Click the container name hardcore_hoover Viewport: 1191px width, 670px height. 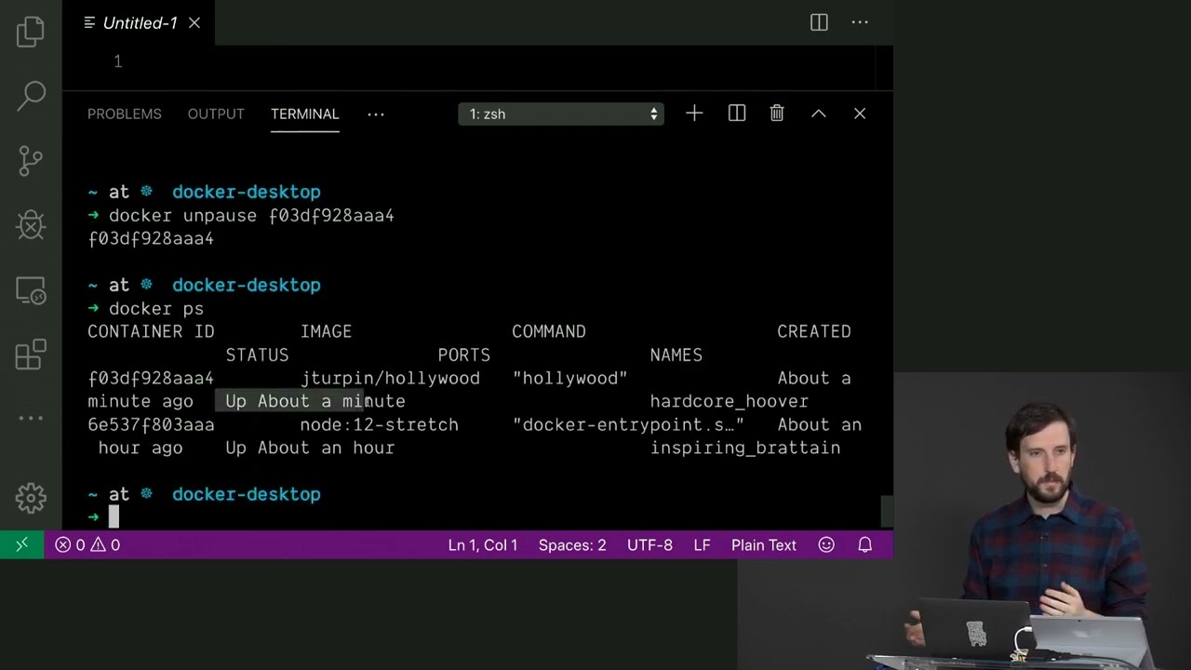[x=729, y=401]
